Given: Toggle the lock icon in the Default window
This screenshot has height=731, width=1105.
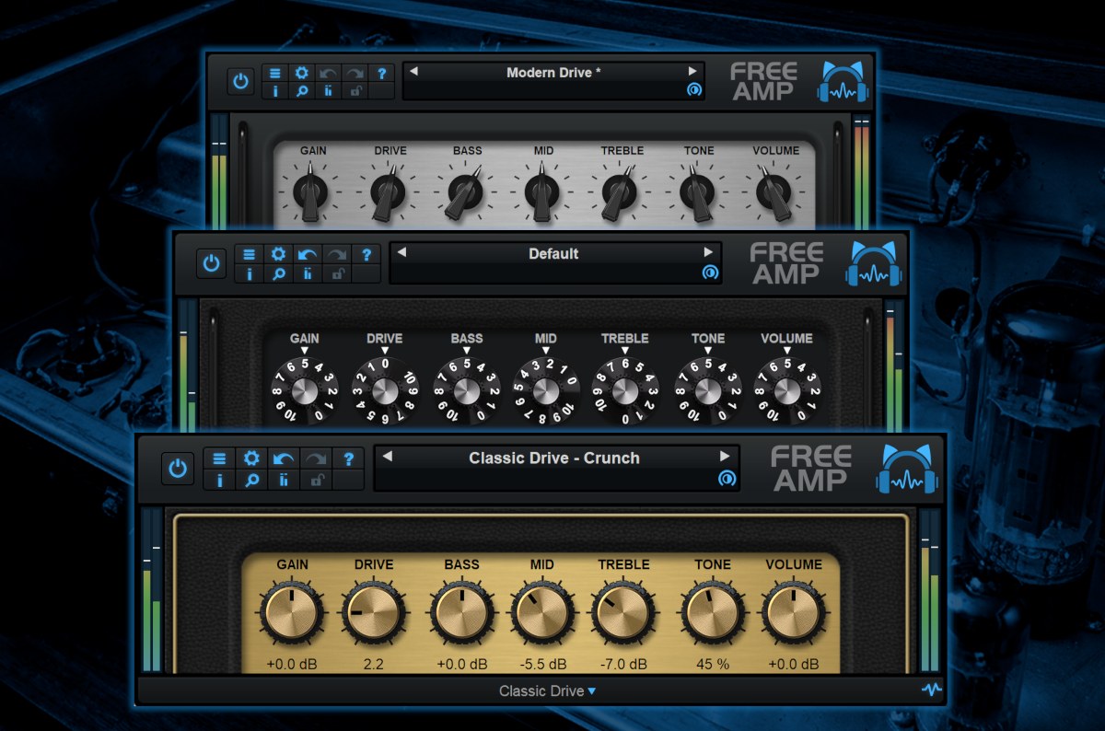Looking at the screenshot, I should (x=337, y=273).
